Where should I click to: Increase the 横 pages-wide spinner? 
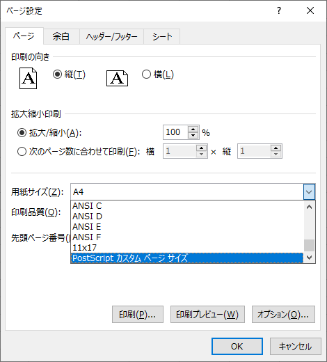coord(201,148)
